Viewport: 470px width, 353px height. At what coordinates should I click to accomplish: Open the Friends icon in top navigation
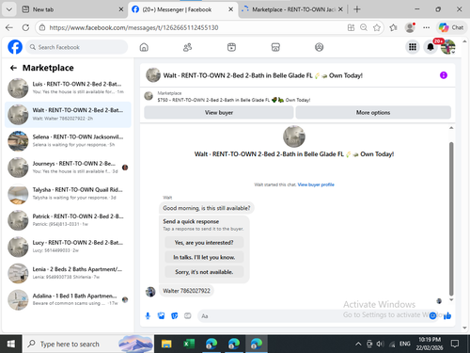[x=187, y=47]
